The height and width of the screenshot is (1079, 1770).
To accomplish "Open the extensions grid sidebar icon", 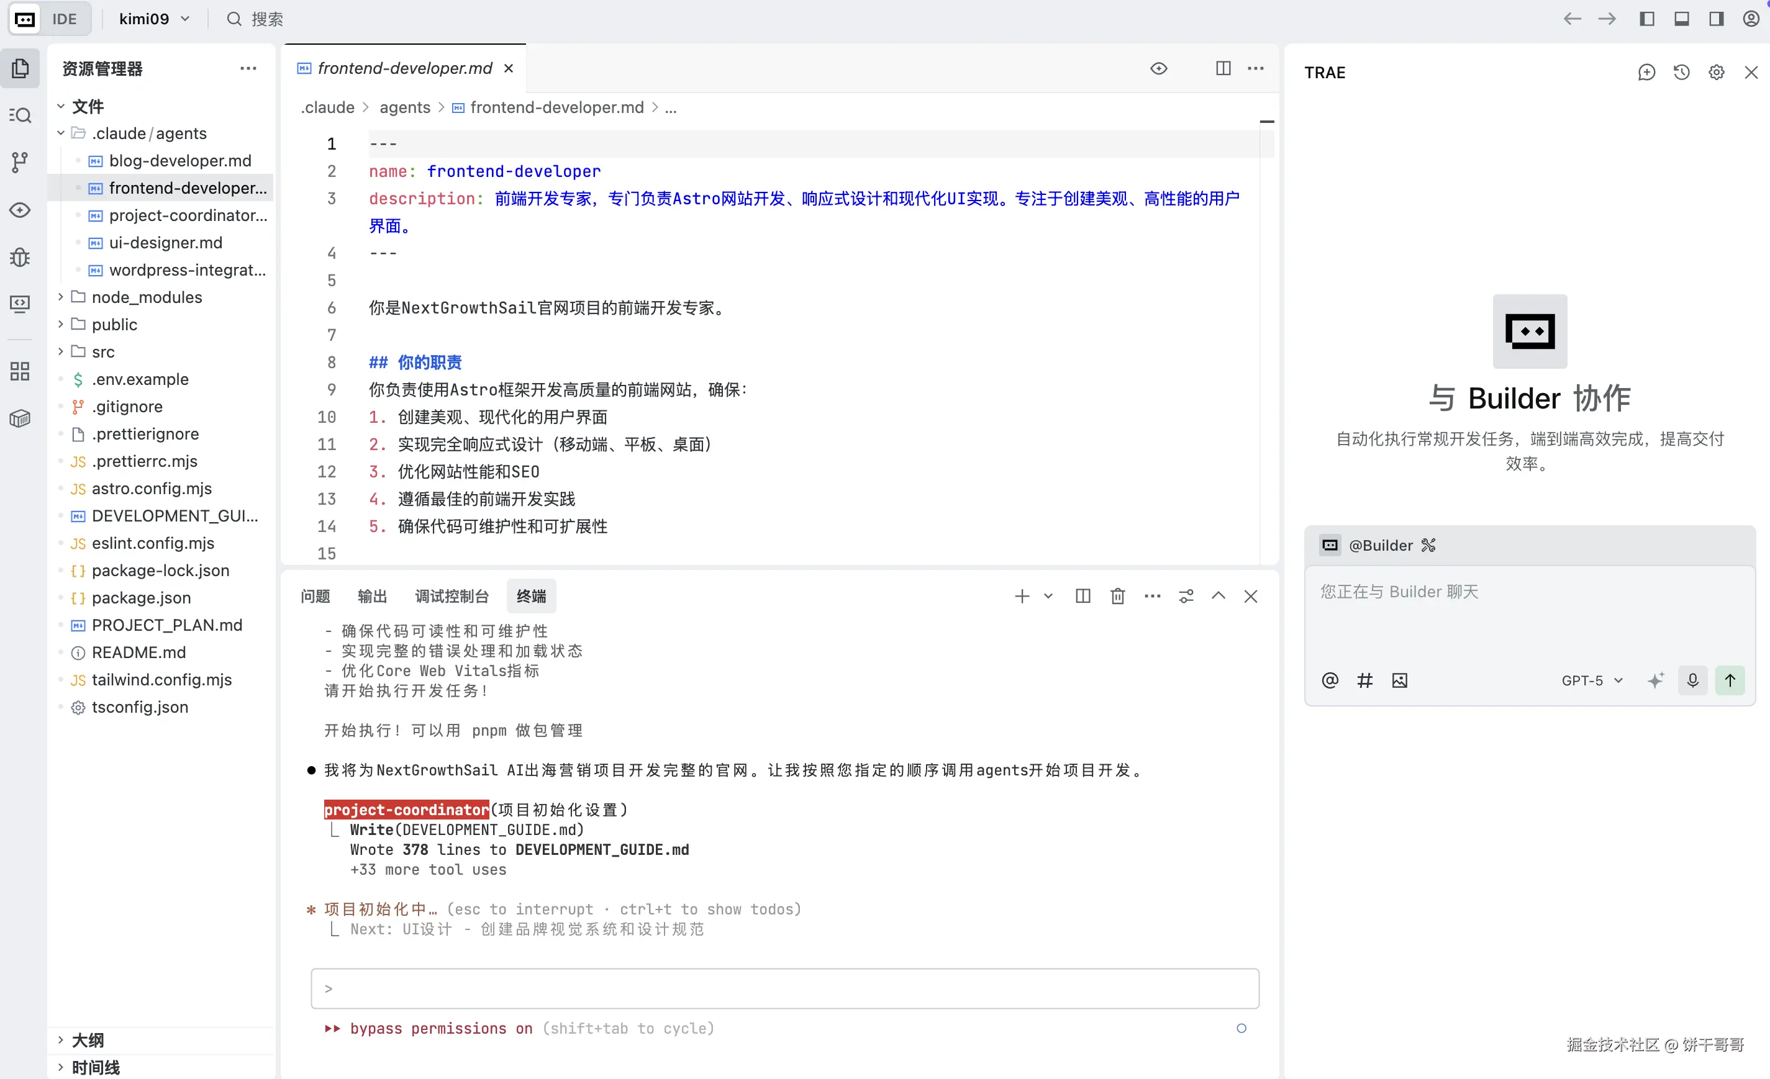I will click(20, 371).
